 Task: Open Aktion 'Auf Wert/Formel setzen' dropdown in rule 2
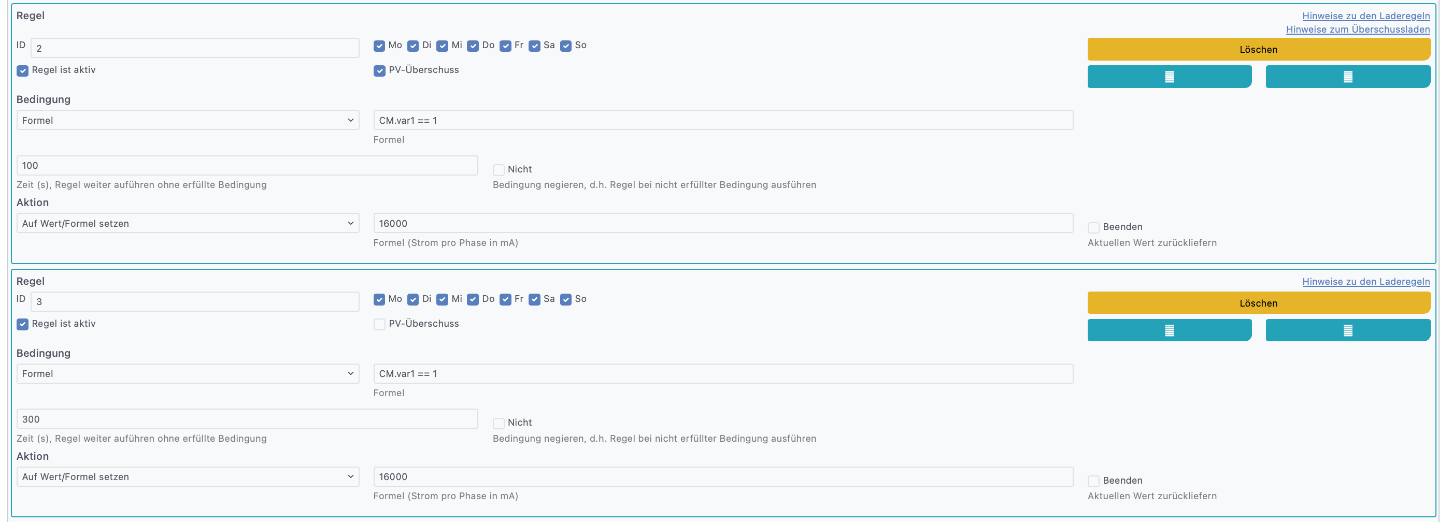188,223
